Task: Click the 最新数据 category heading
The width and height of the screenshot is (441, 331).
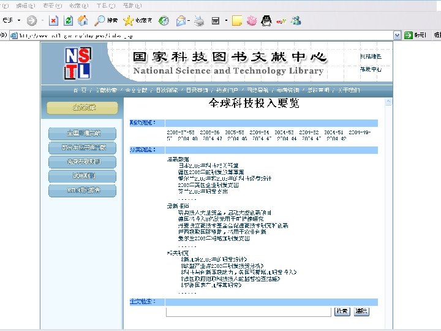Action: coord(178,159)
